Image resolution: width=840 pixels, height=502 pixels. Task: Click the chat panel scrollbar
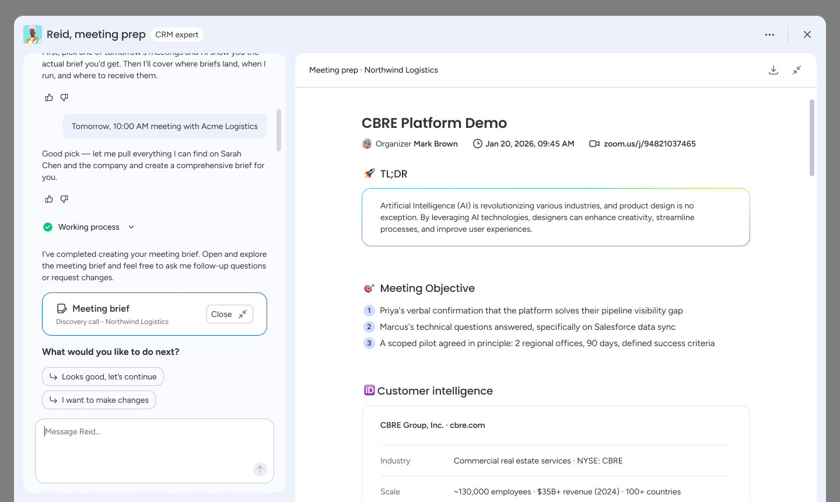coord(279,130)
